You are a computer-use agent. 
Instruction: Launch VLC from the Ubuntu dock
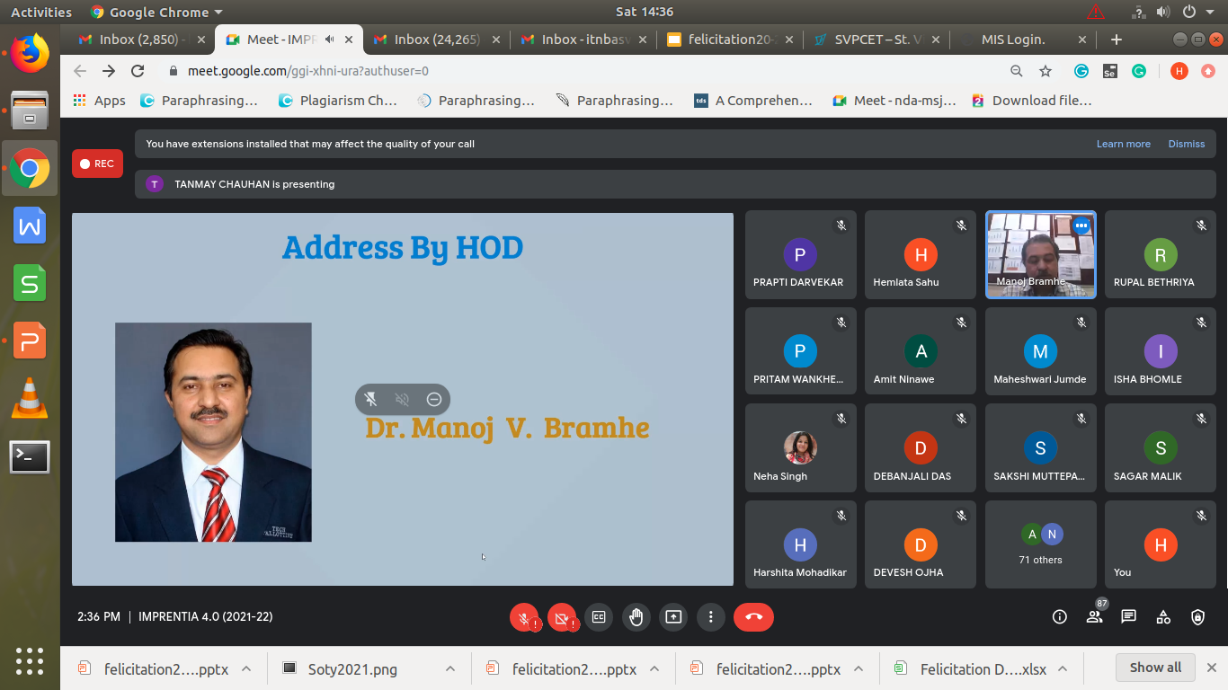tap(30, 397)
